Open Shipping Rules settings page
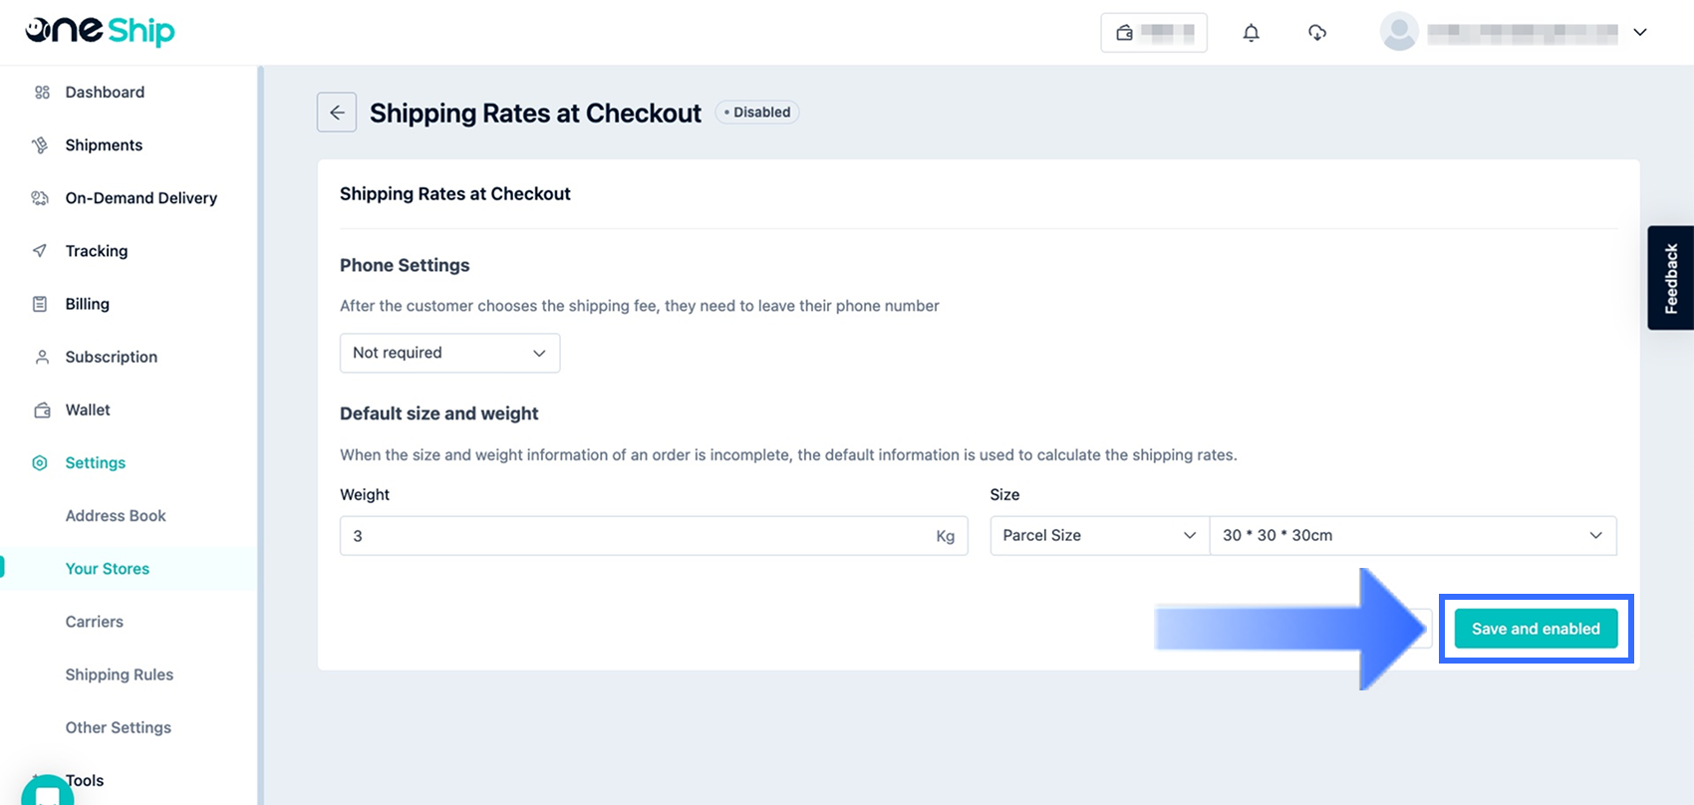 pyautogui.click(x=120, y=674)
